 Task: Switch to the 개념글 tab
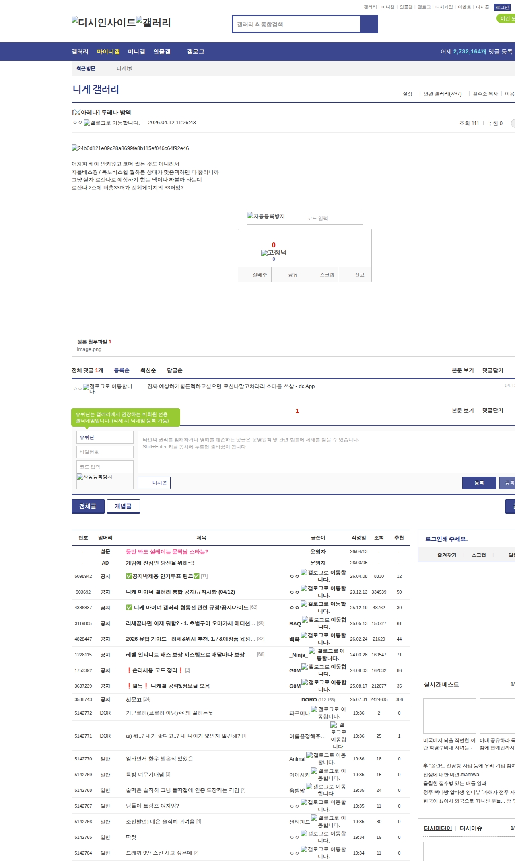tap(123, 506)
